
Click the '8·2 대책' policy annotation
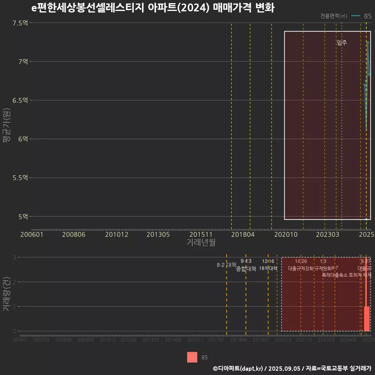click(226, 265)
